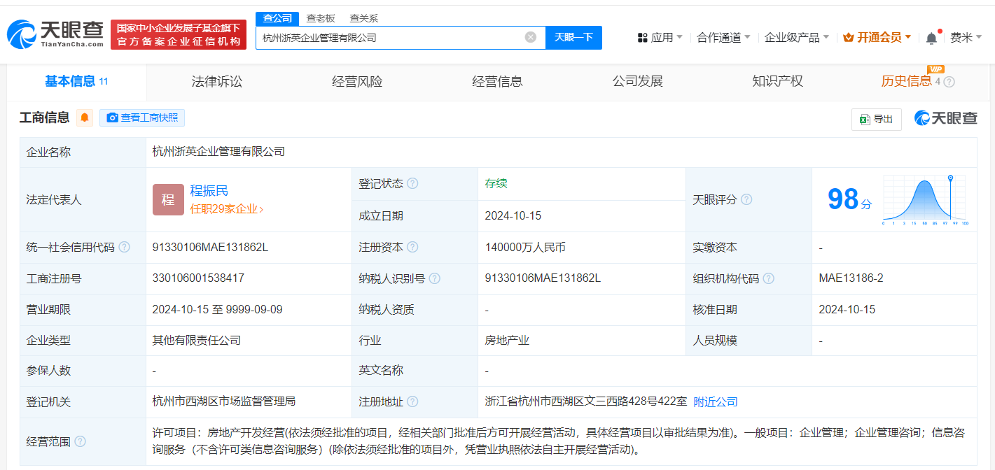Expand the 费米 account dropdown
Screen dimensions: 995x470
[968, 36]
